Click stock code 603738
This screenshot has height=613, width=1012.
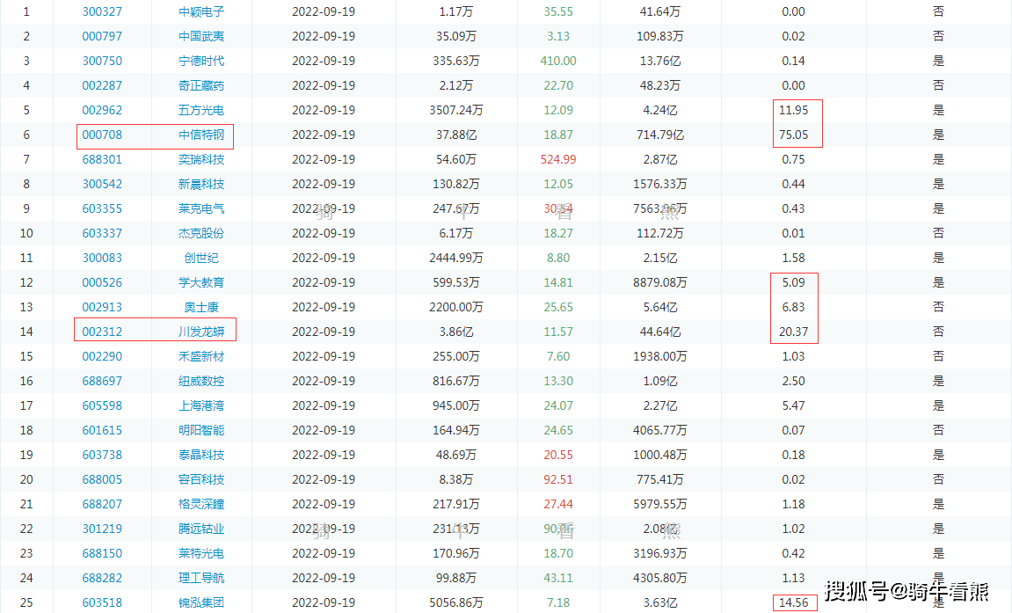102,455
